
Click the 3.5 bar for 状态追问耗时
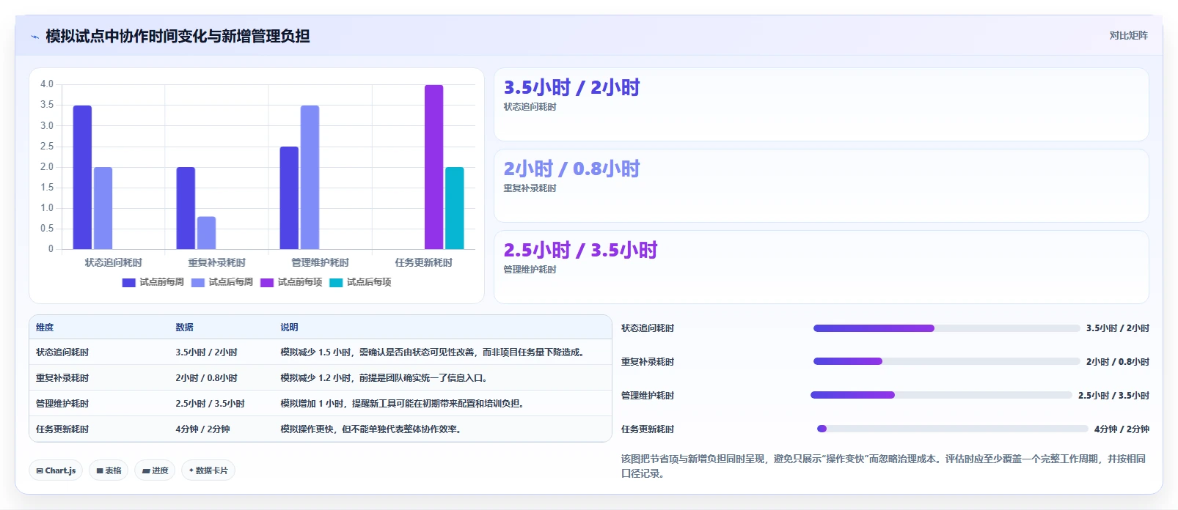pos(82,177)
